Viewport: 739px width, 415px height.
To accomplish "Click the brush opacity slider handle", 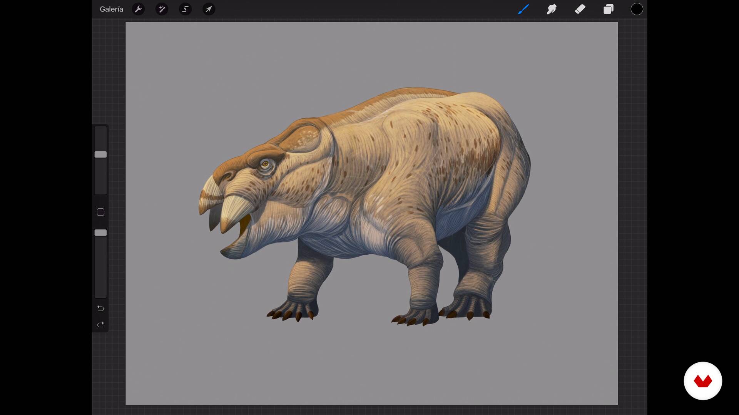I will point(100,233).
